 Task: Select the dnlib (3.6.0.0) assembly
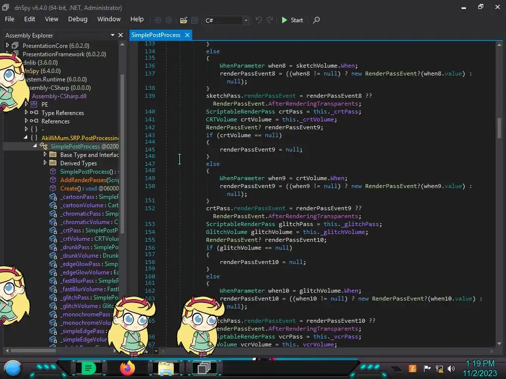coord(41,63)
